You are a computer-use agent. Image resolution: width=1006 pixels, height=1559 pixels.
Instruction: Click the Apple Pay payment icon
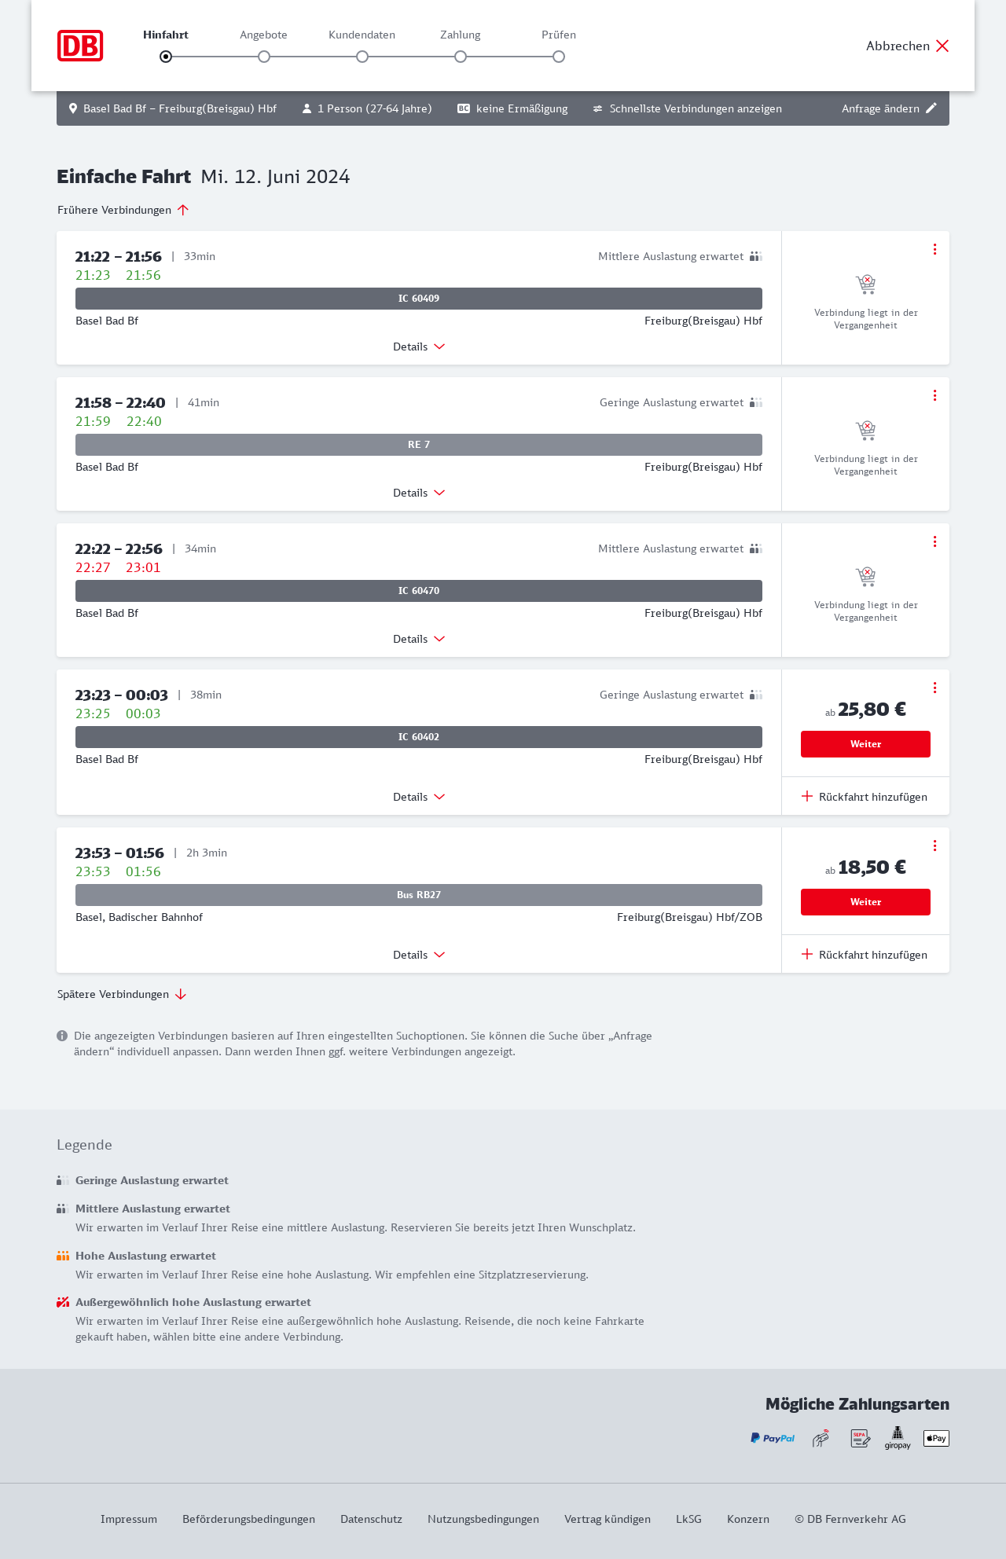(936, 1438)
